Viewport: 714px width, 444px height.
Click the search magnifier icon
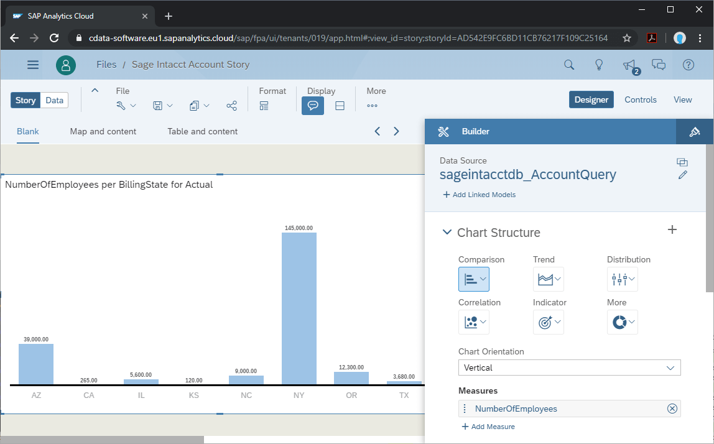pyautogui.click(x=568, y=65)
